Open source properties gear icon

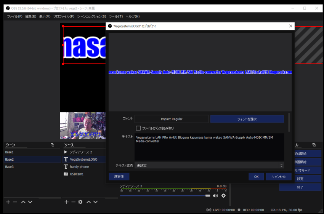pyautogui.click(x=80, y=202)
